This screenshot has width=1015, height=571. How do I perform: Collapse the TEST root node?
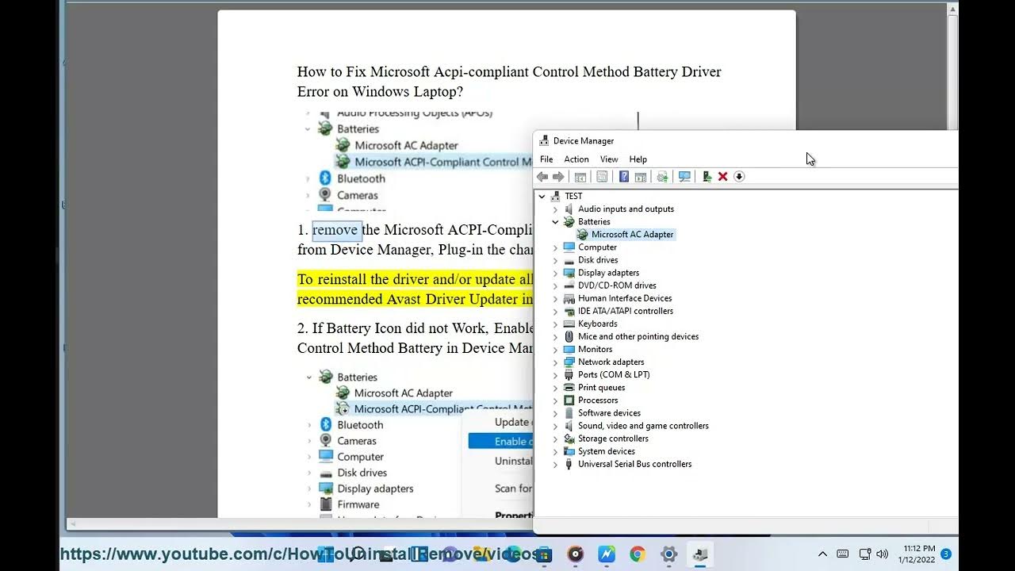pyautogui.click(x=542, y=196)
